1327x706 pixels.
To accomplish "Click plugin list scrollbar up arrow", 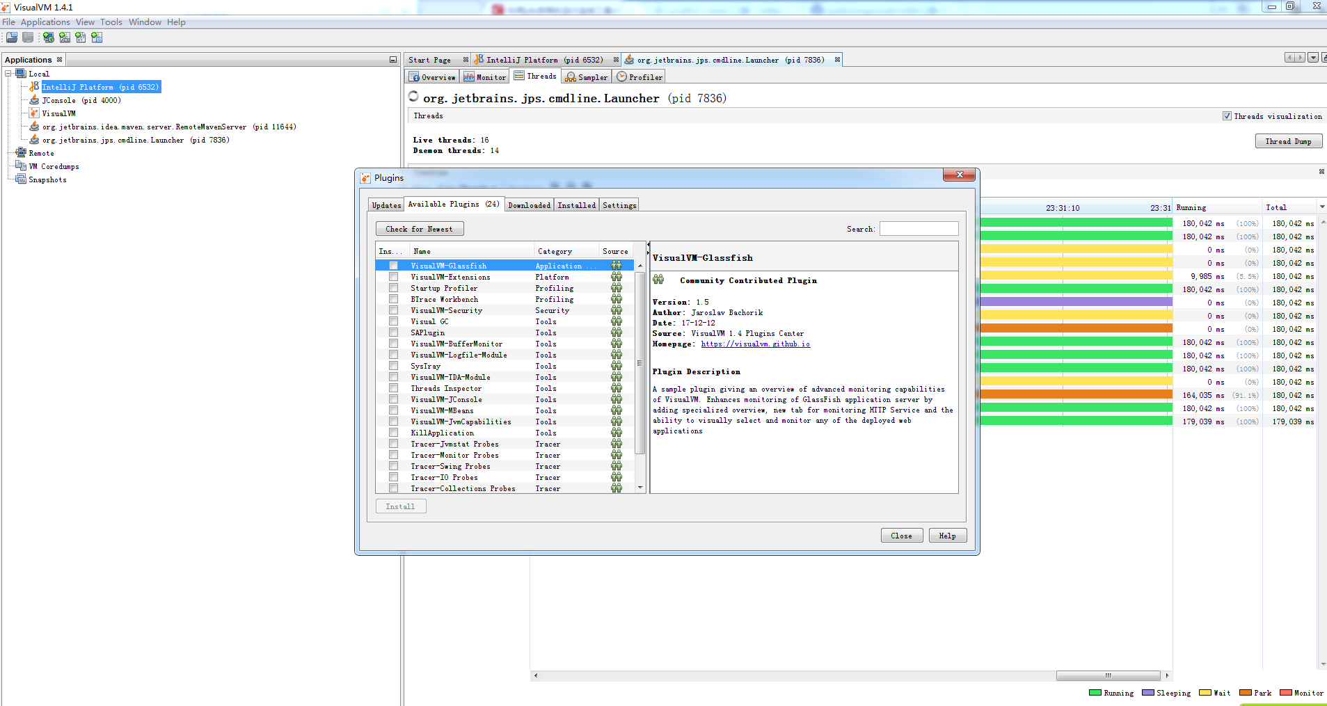I will click(640, 266).
